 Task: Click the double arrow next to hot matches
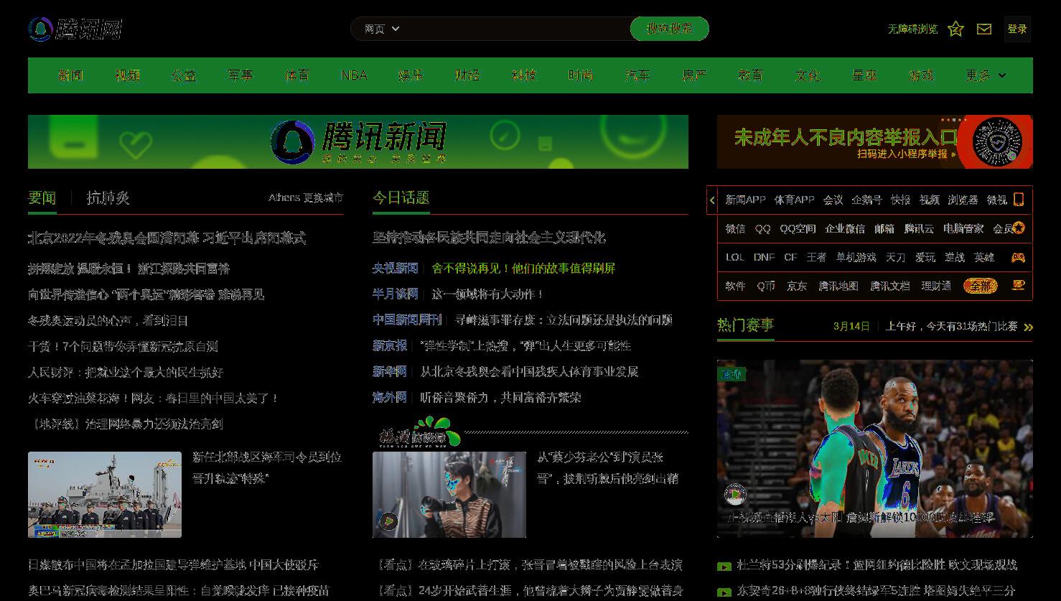pos(1028,327)
